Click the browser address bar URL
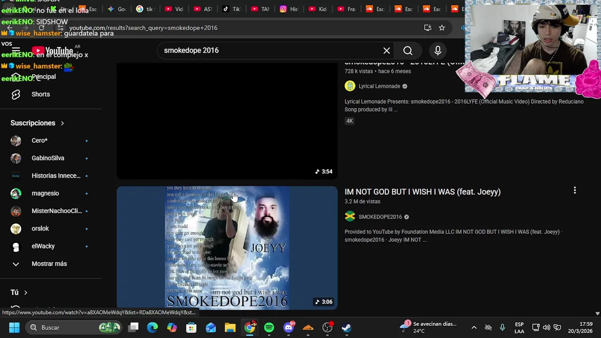 143,28
